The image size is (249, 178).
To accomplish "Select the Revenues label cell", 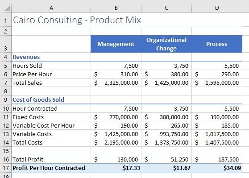I will [51, 57].
